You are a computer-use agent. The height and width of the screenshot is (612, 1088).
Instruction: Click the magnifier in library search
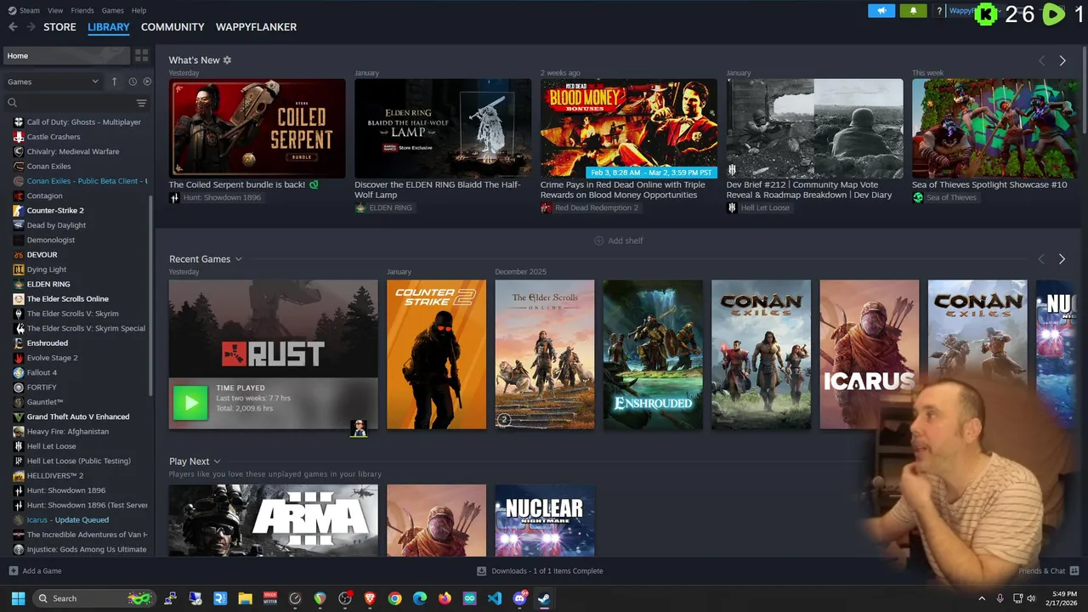click(x=12, y=102)
